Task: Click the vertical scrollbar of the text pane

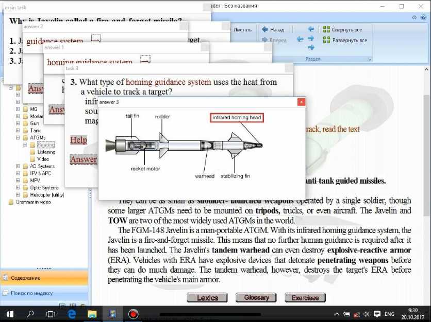Action: pyautogui.click(x=426, y=155)
